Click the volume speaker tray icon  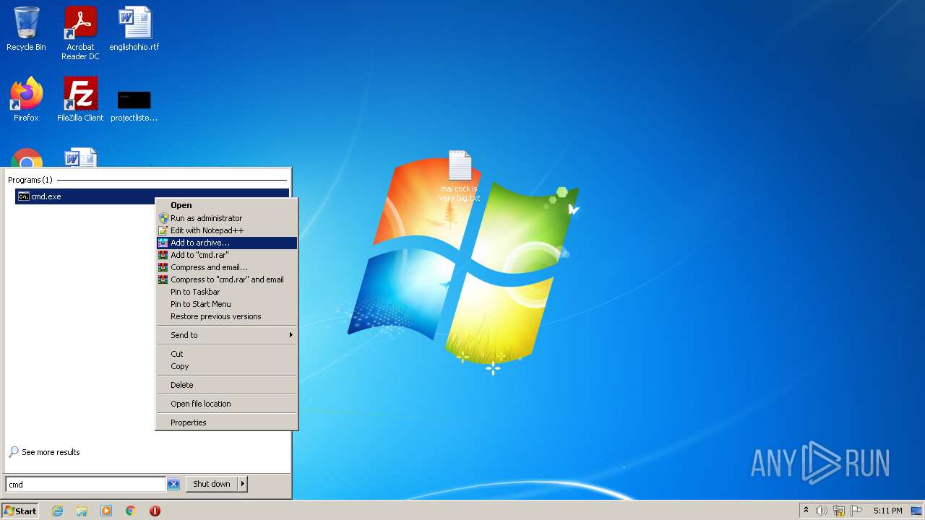[822, 511]
